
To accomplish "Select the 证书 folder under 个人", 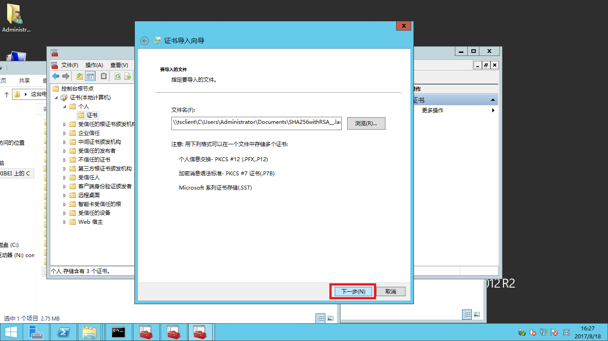I will [x=92, y=115].
